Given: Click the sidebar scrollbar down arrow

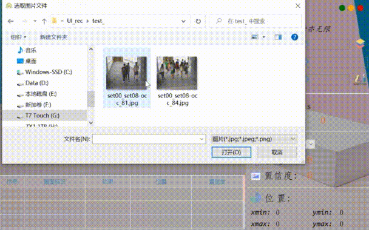Looking at the screenshot, I should pos(91,123).
